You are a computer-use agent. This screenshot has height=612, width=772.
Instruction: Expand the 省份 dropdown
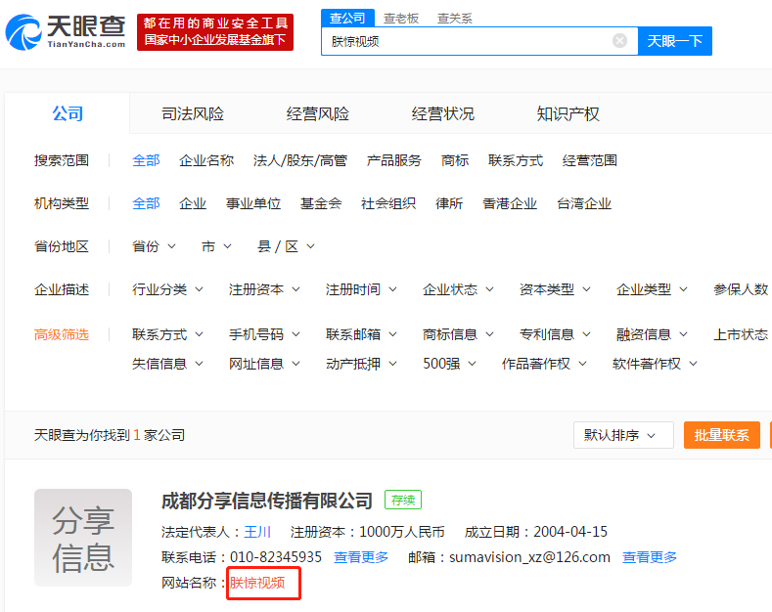[x=155, y=246]
